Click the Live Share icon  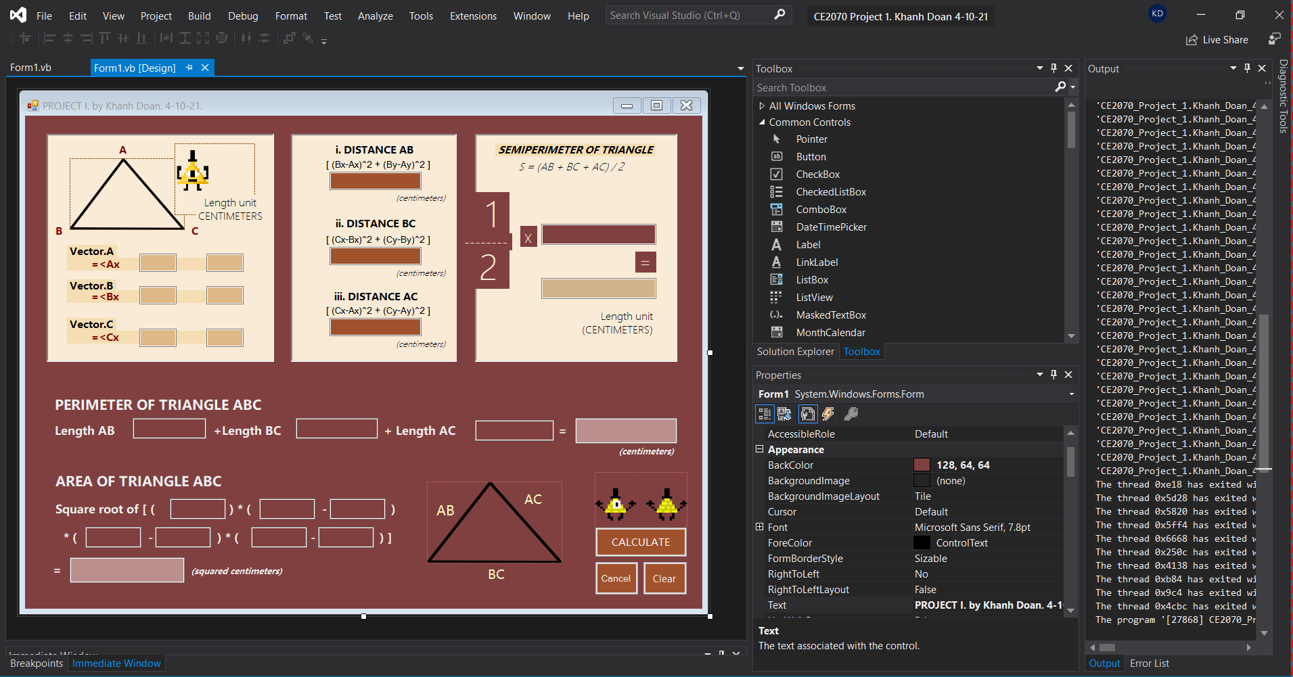1192,40
